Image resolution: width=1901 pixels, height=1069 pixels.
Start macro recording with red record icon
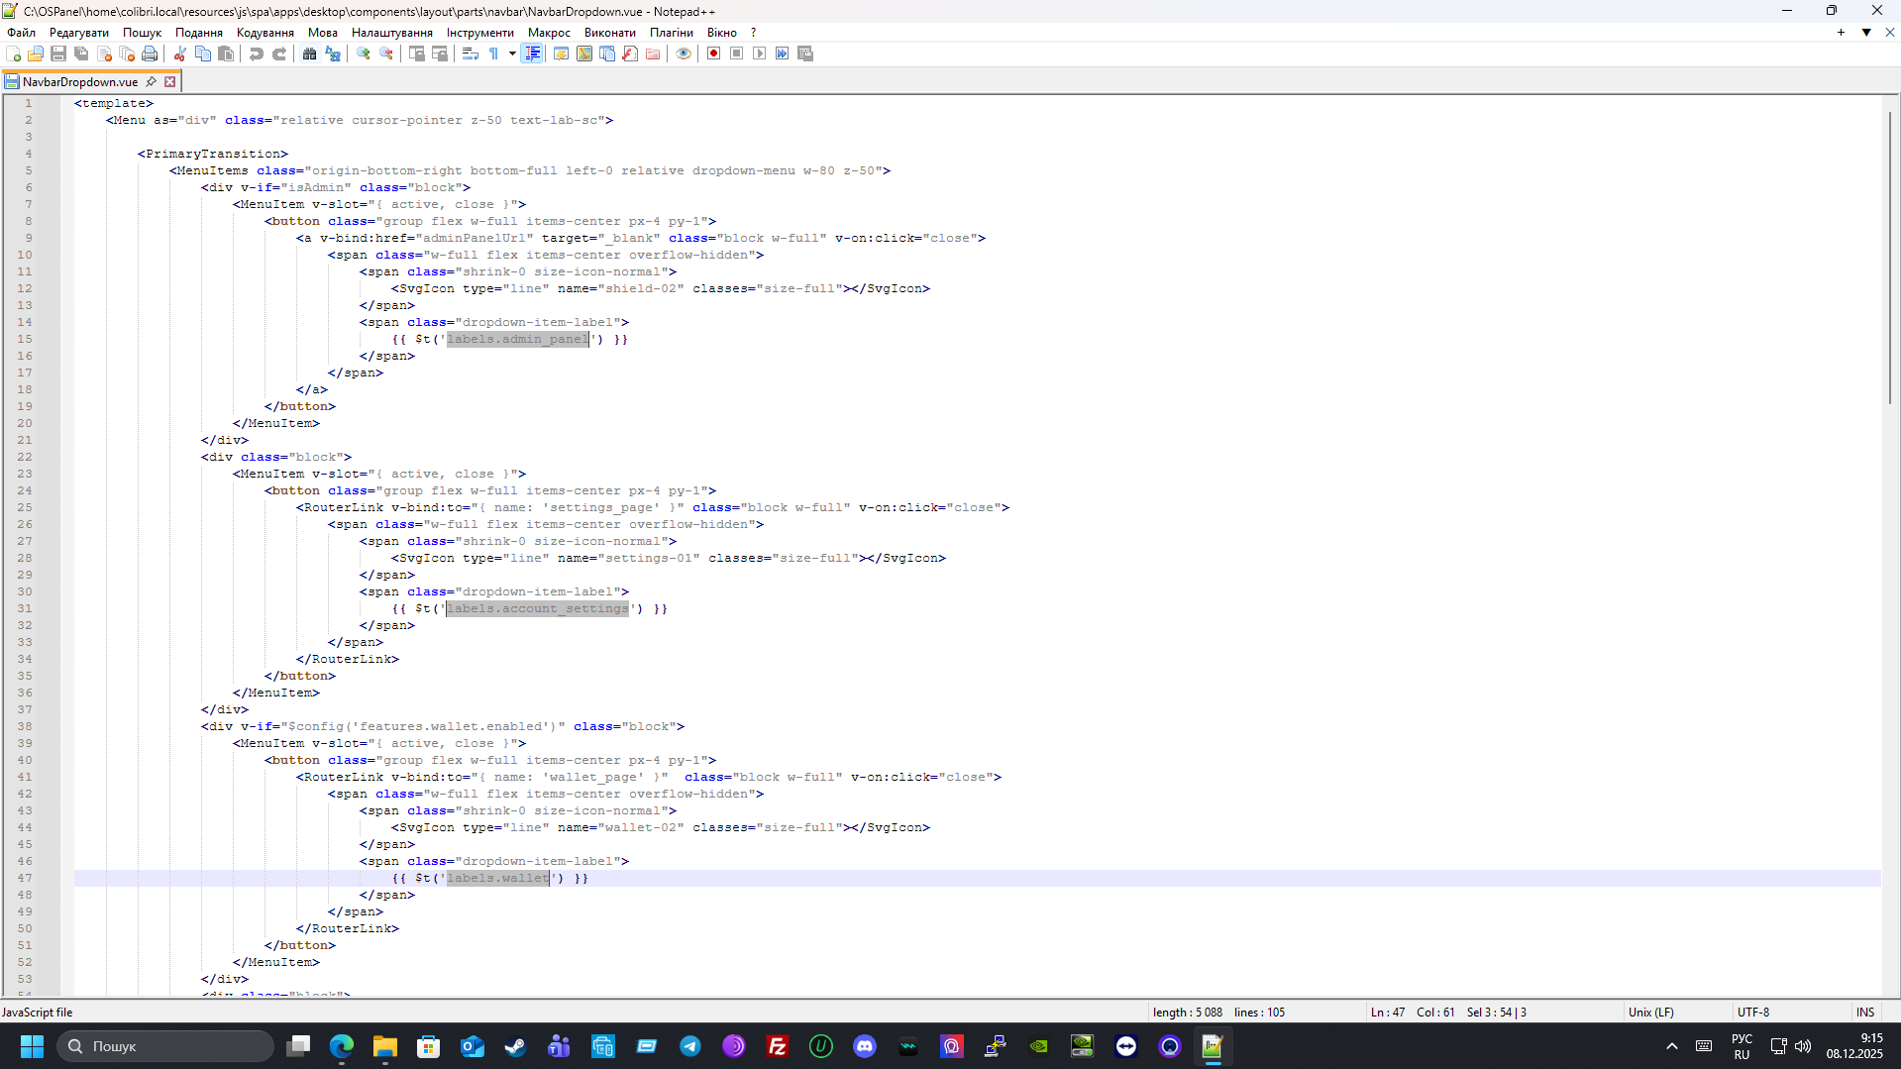(x=713, y=53)
